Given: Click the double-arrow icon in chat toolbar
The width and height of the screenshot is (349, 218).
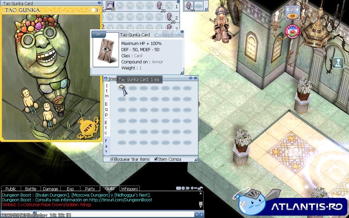Looking at the screenshot, I should pos(188,188).
